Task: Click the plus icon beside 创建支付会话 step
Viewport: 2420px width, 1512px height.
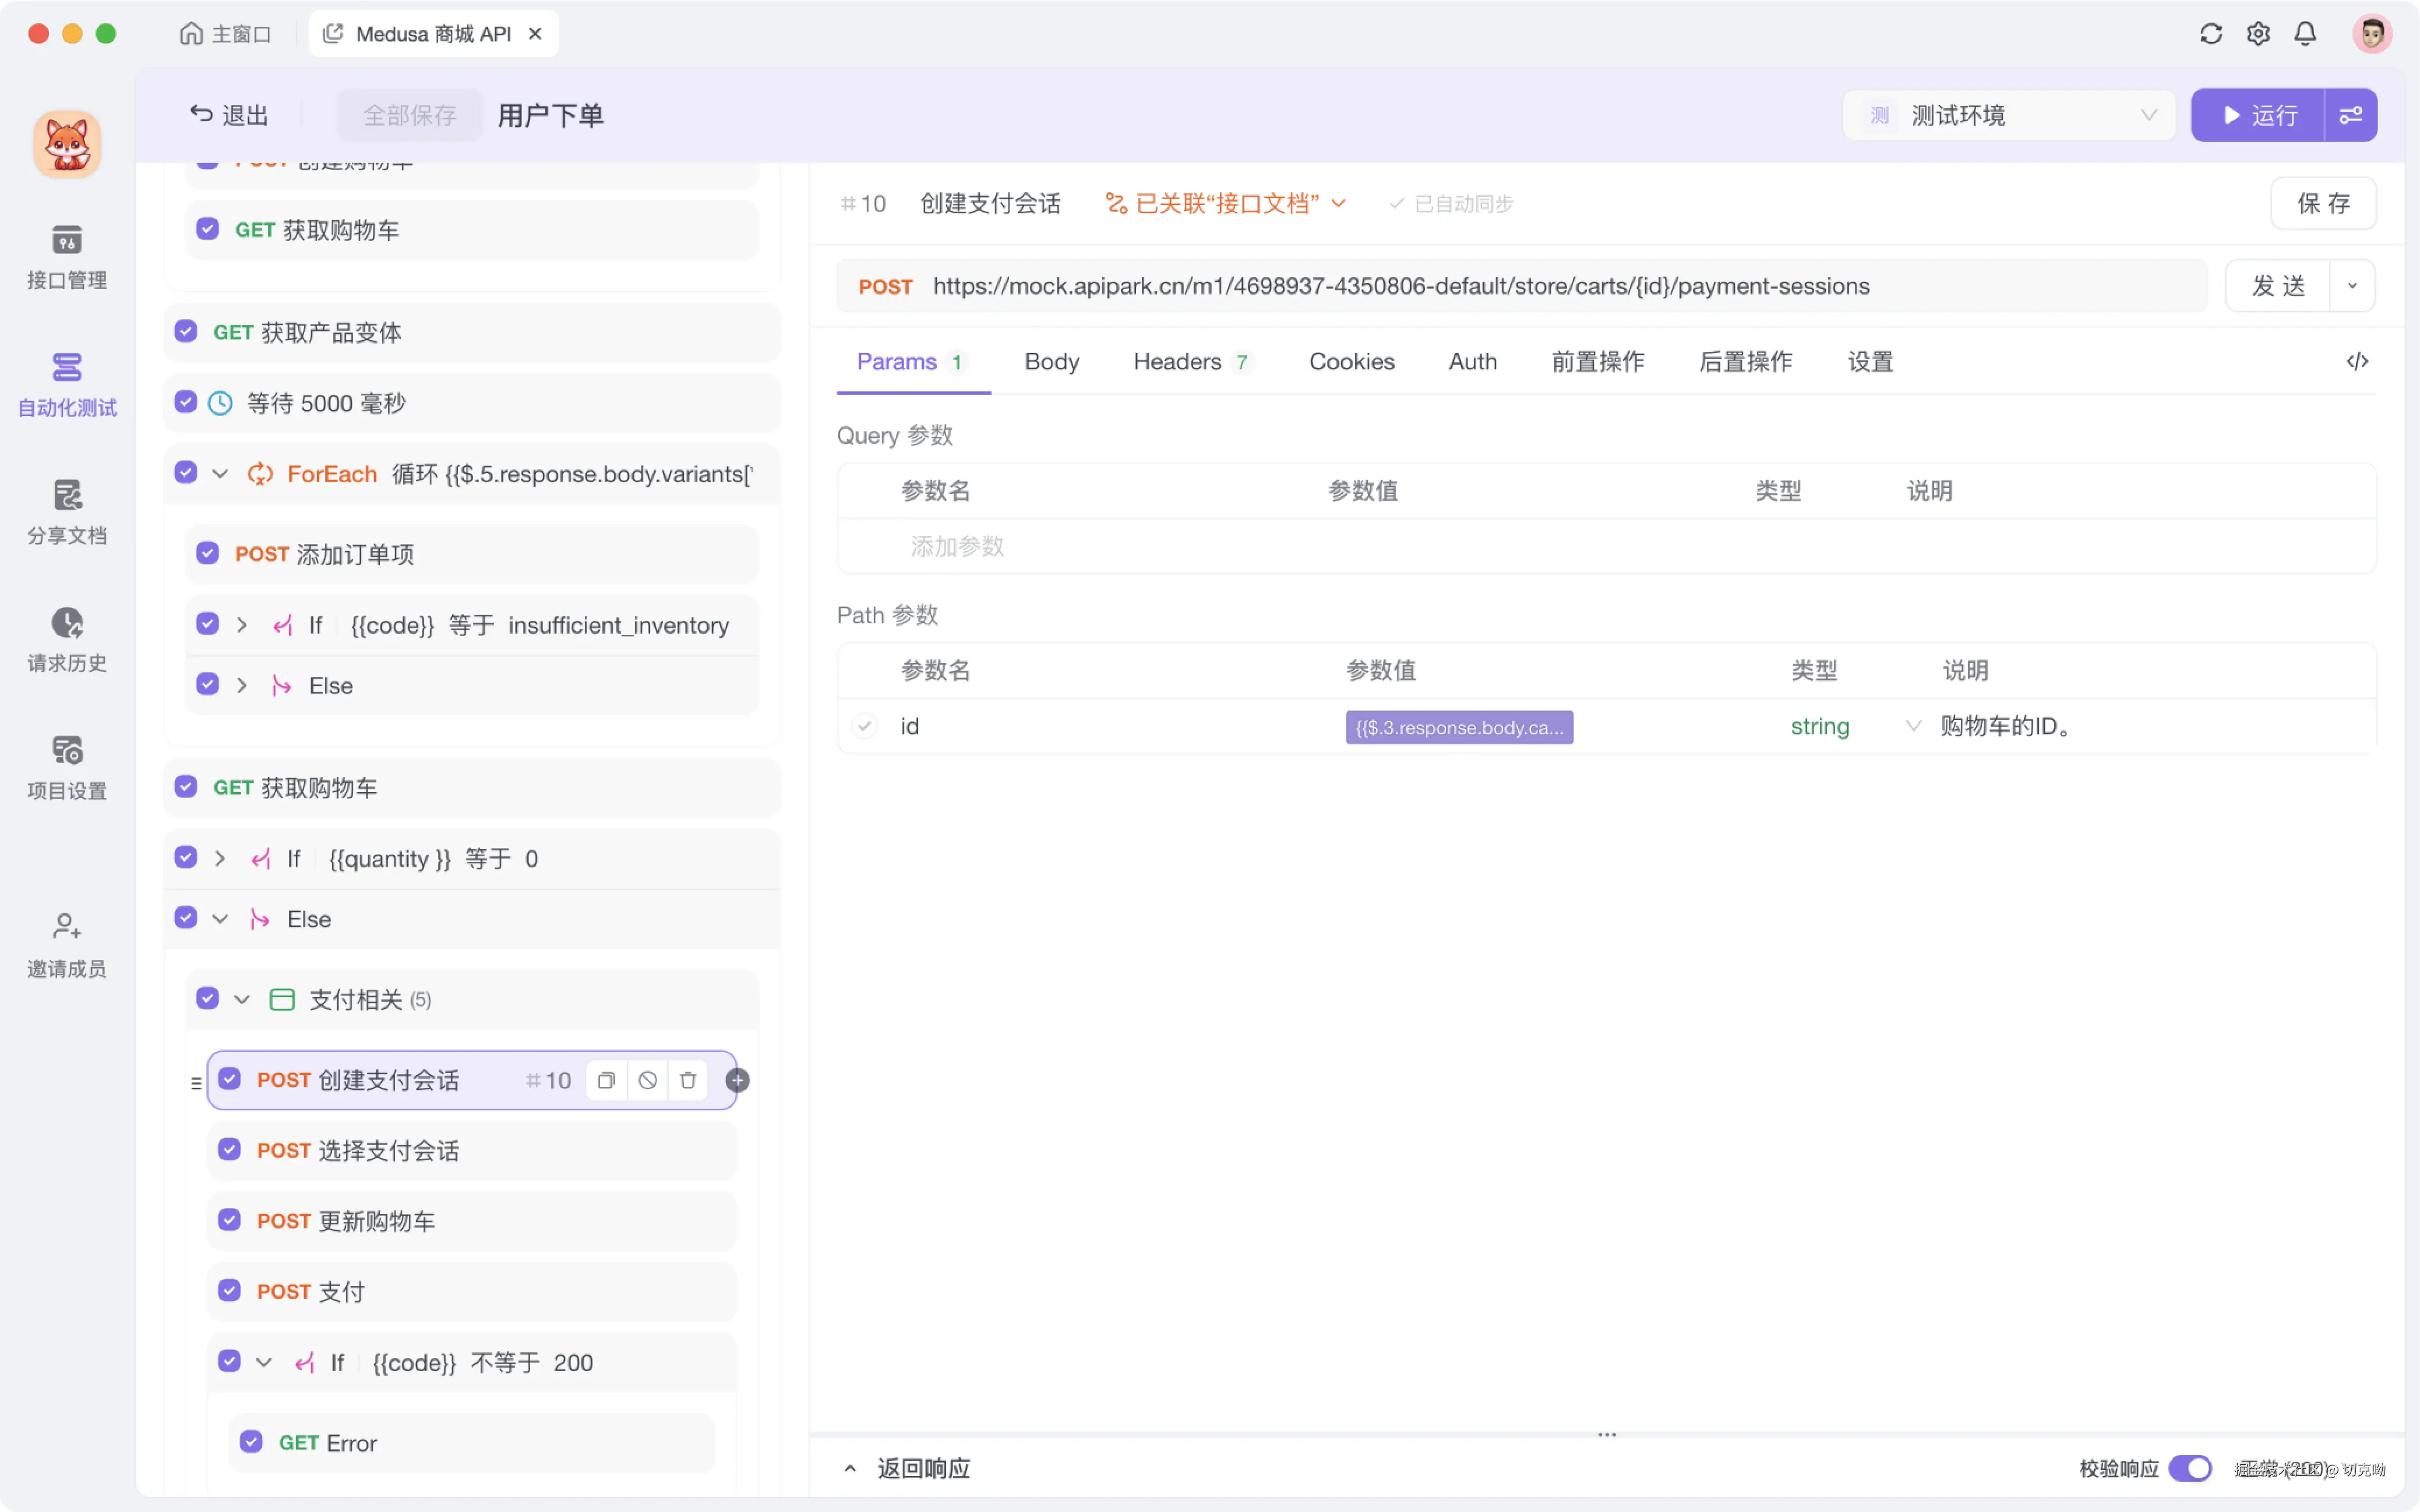Action: [737, 1080]
